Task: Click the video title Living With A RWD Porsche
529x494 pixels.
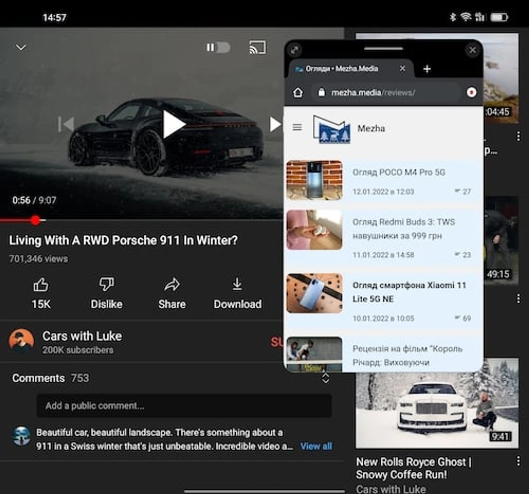Action: 123,240
